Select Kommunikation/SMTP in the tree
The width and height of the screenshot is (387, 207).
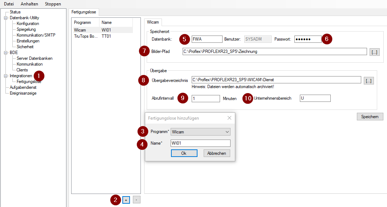click(36, 35)
